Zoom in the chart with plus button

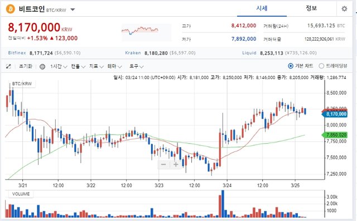176,164
